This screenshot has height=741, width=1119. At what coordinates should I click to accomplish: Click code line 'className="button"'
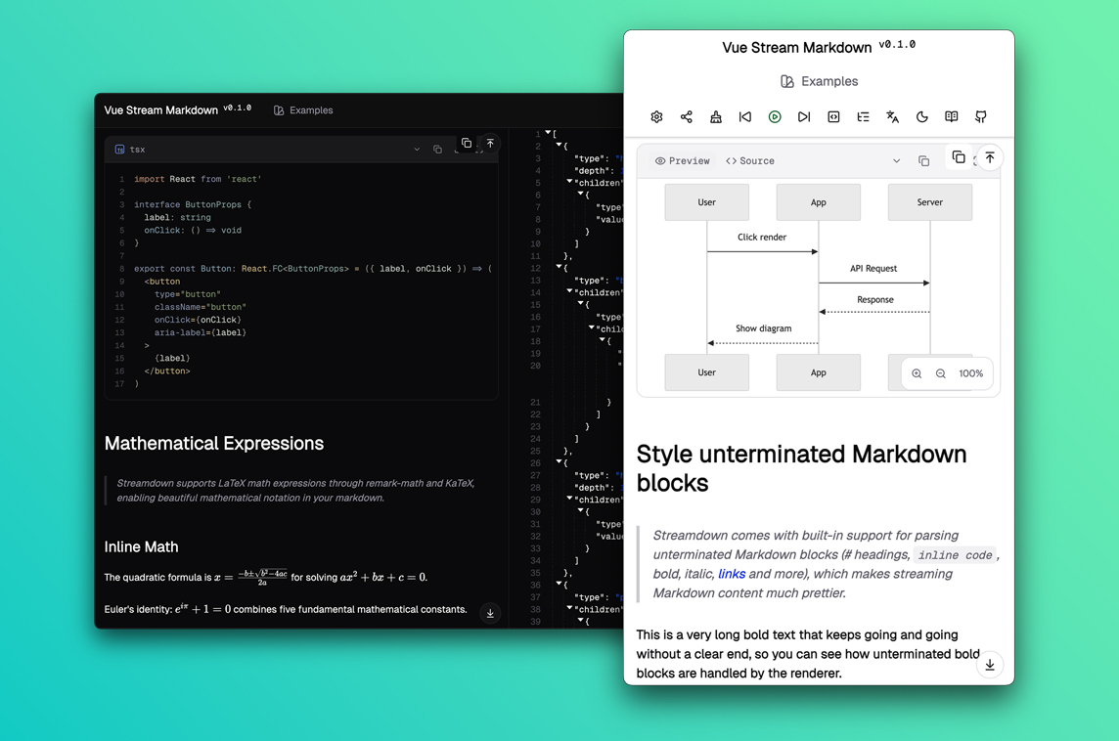(200, 307)
